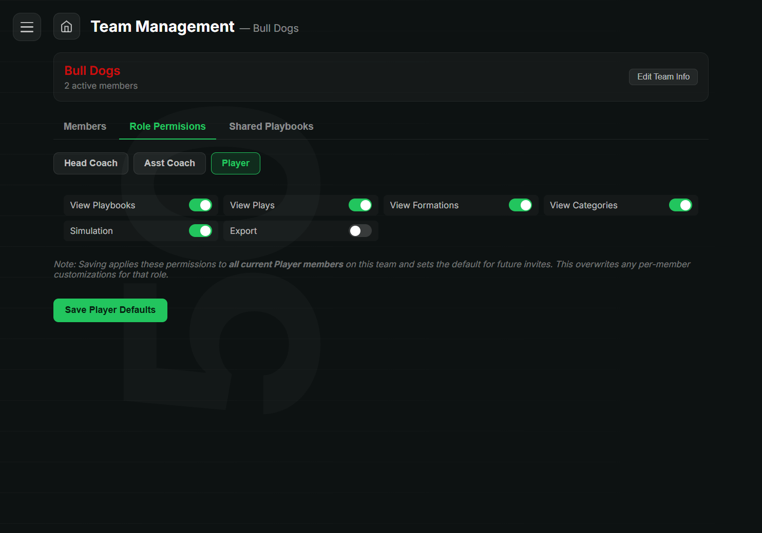Go to home via house icon
The height and width of the screenshot is (533, 762).
67,27
